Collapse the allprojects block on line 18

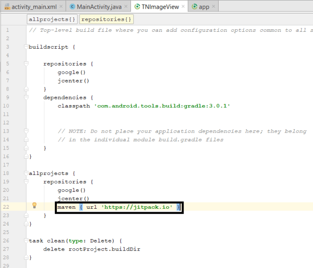coord(26,173)
